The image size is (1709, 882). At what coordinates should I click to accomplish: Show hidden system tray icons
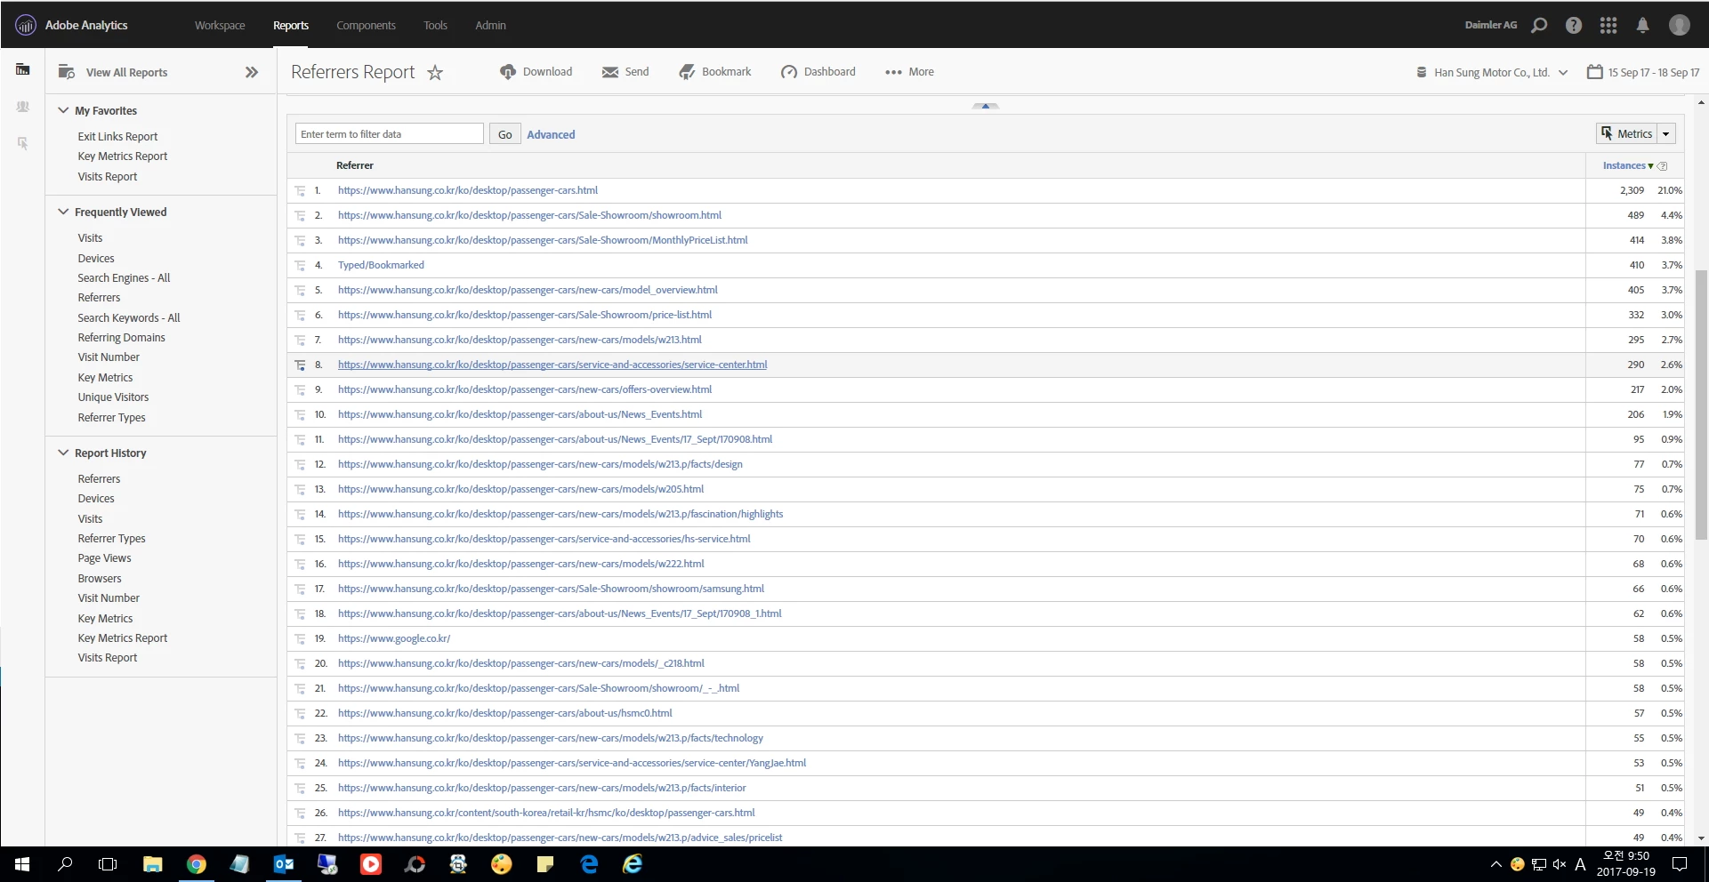(1495, 863)
